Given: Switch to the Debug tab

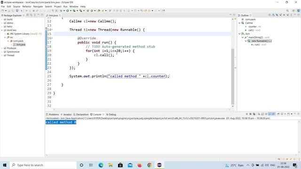Looking at the screenshot, I should (x=111, y=115).
